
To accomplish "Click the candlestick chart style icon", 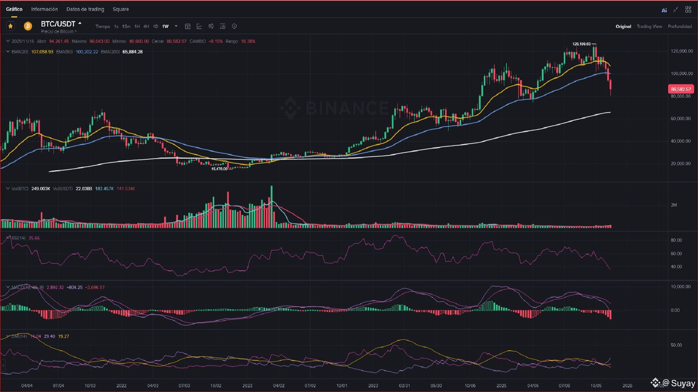I will pos(211,26).
